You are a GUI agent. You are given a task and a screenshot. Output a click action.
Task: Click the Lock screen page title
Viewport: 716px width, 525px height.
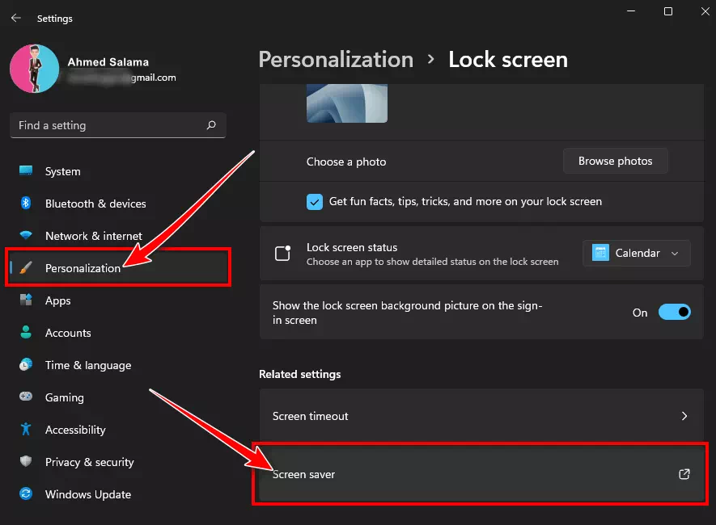click(x=508, y=60)
